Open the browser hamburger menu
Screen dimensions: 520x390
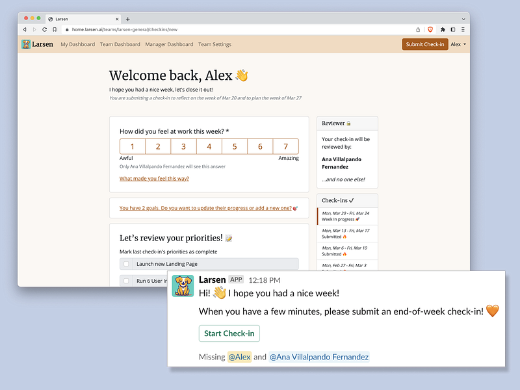(x=463, y=29)
